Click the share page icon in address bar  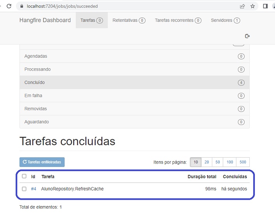click(242, 6)
